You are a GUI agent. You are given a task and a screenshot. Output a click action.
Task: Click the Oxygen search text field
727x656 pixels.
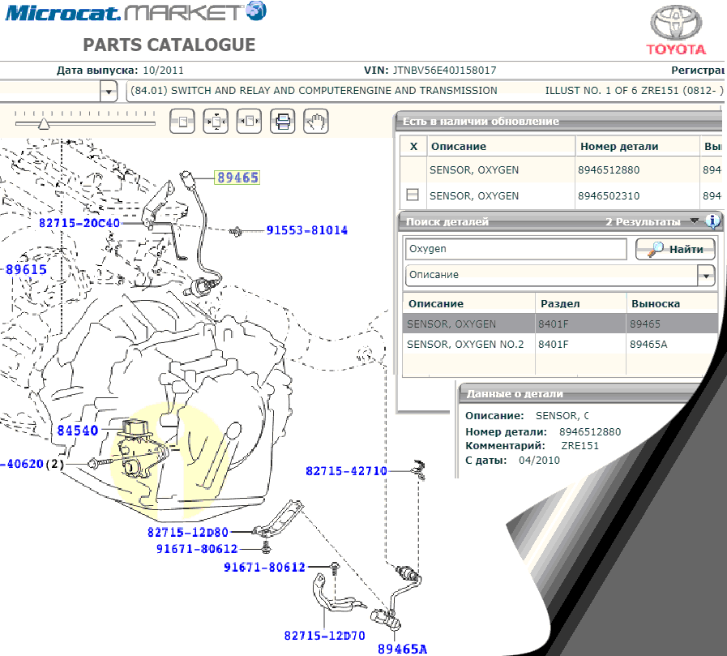pos(515,249)
